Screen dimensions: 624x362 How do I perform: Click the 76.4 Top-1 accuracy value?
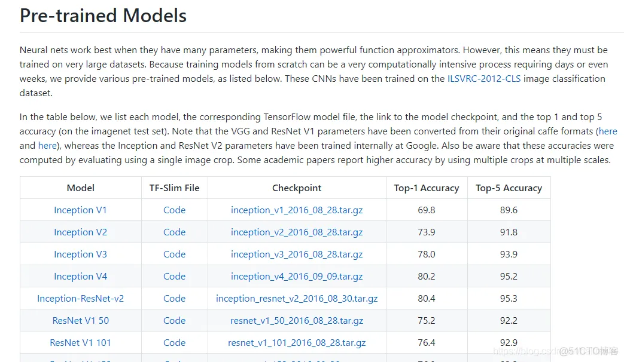427,342
